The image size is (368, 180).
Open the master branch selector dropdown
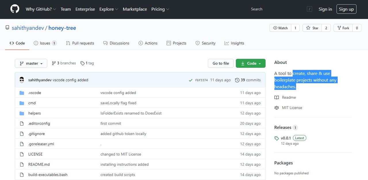(31, 63)
